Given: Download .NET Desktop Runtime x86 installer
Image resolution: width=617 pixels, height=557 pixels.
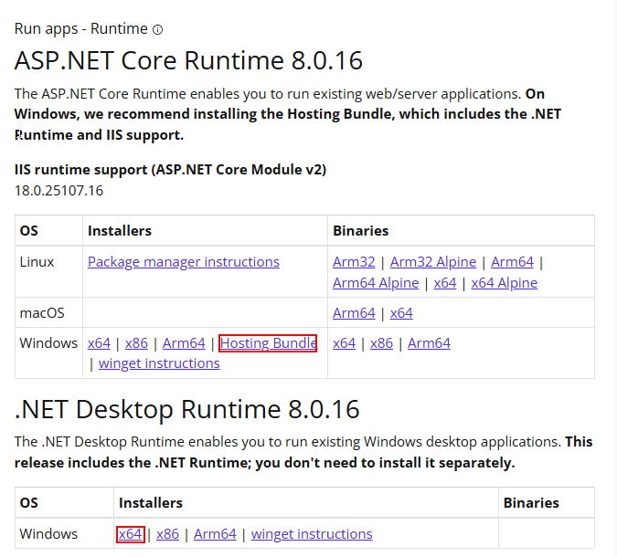Looking at the screenshot, I should coord(167,534).
